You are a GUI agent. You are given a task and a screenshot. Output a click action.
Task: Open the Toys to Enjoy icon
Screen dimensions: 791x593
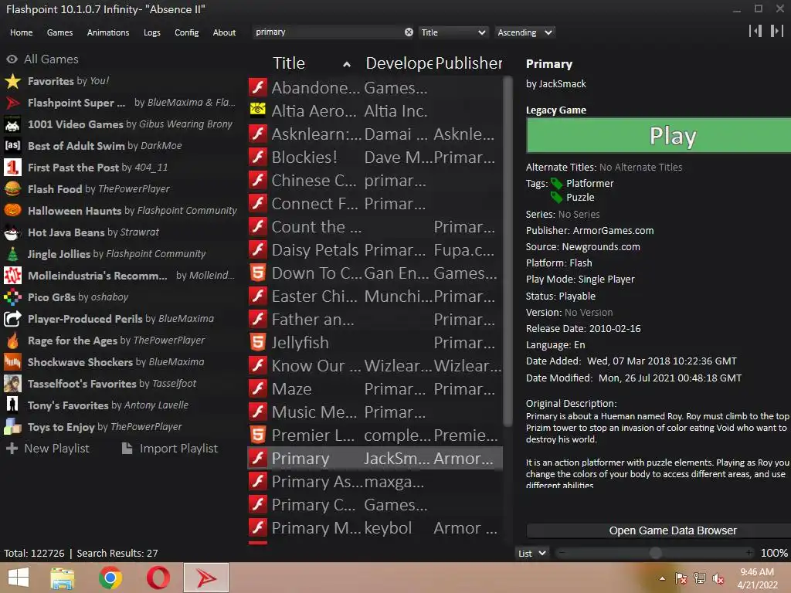point(12,427)
